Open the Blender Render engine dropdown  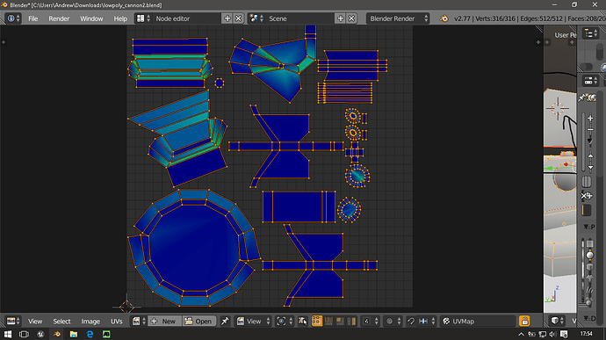click(398, 18)
